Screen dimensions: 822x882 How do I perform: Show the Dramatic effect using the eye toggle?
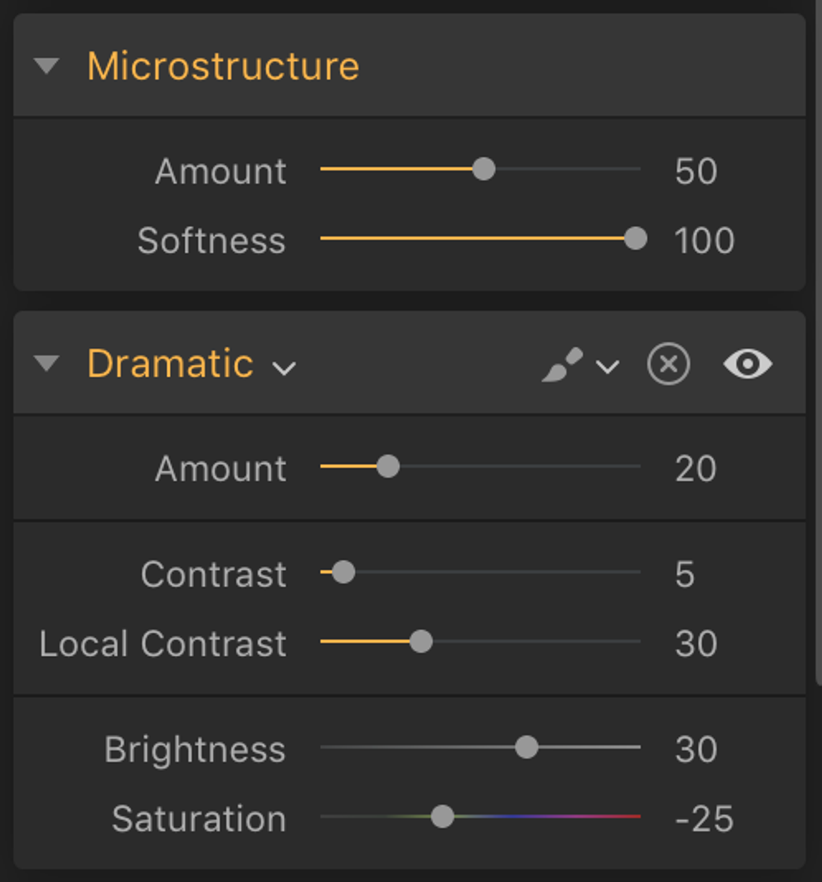point(749,363)
